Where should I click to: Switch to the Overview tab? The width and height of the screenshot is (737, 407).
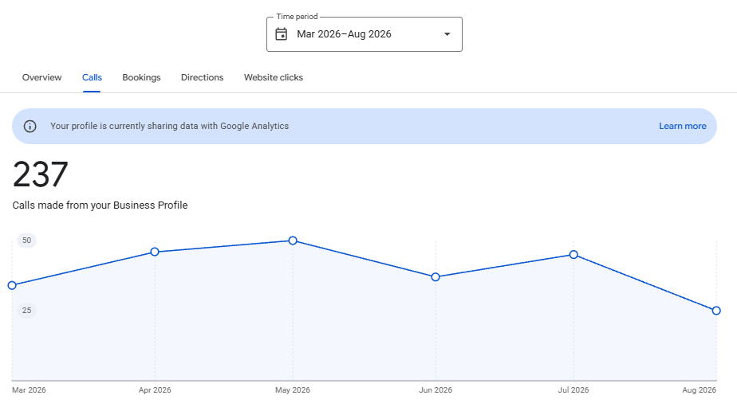coord(41,77)
